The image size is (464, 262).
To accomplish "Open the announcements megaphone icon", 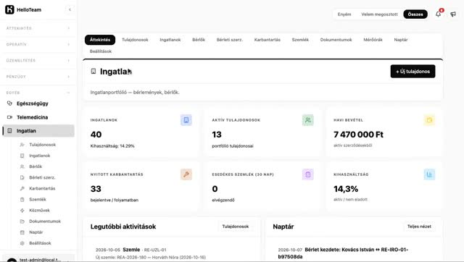I will point(453,14).
